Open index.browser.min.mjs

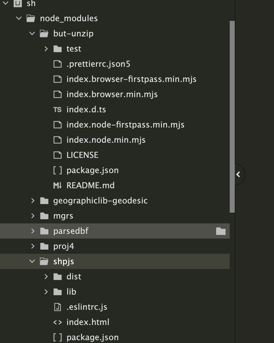112,95
